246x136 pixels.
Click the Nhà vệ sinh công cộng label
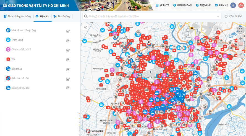tap(24, 30)
